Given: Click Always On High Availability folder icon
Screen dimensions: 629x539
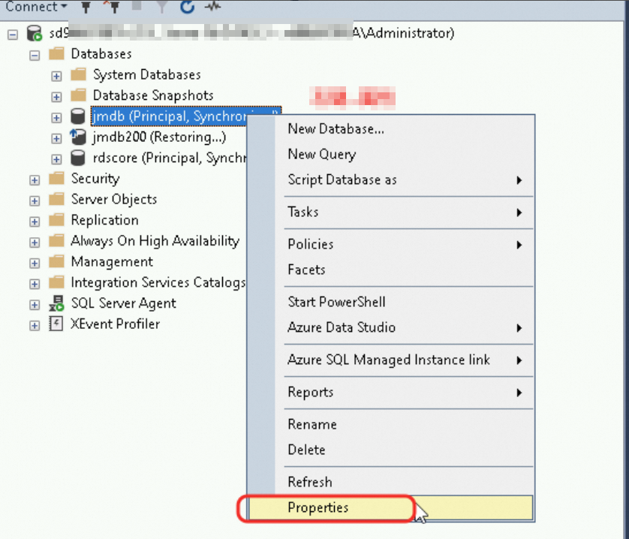Looking at the screenshot, I should click(x=56, y=241).
